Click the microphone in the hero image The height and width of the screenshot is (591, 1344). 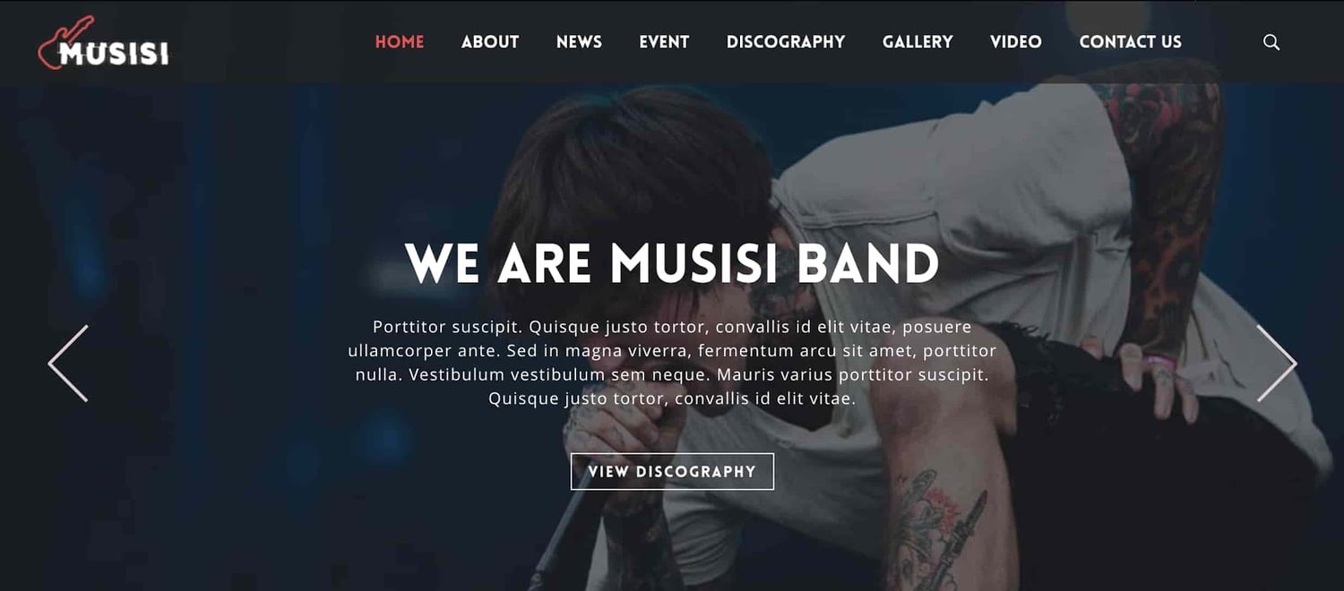(564, 528)
